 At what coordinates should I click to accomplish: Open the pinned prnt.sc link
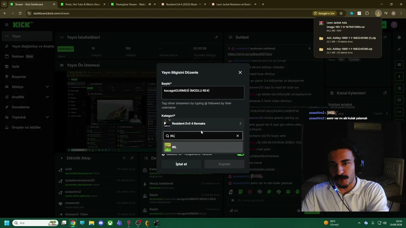click(x=250, y=54)
